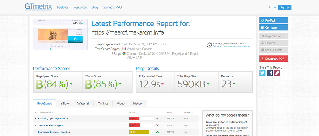Click the PRIORITY column header
Screen dimensions: 319x136
(188, 113)
